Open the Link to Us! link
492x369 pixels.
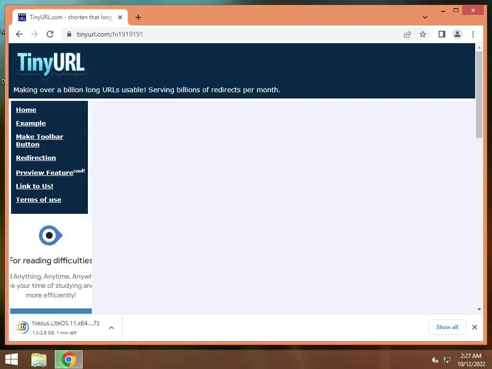click(35, 186)
